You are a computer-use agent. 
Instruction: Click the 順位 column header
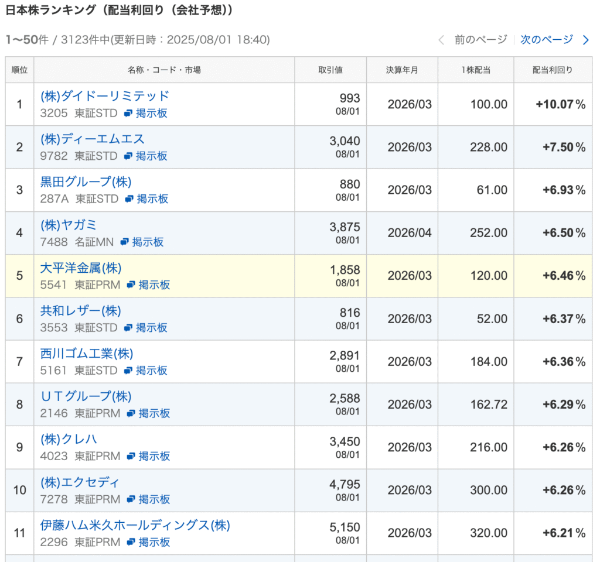19,70
